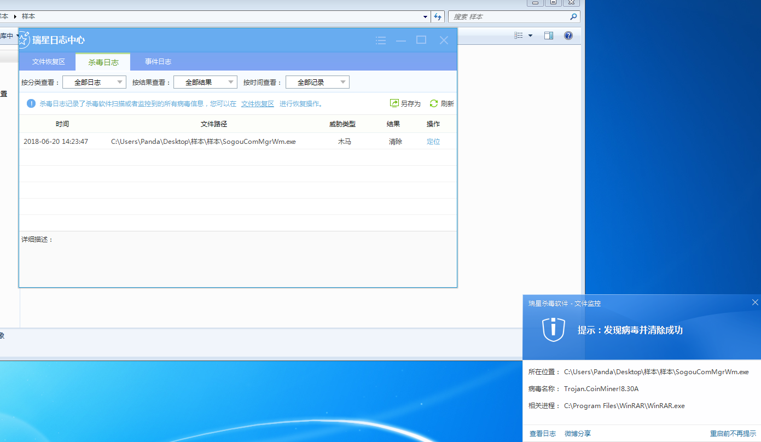Click the 威胁类型 column header
The height and width of the screenshot is (442, 761).
342,124
